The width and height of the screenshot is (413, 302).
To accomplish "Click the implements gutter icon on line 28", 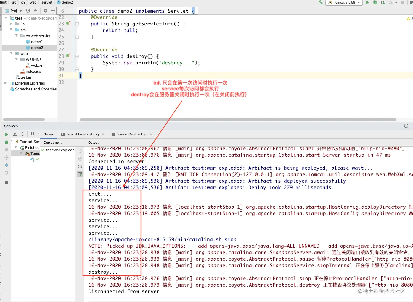I will coord(68,56).
